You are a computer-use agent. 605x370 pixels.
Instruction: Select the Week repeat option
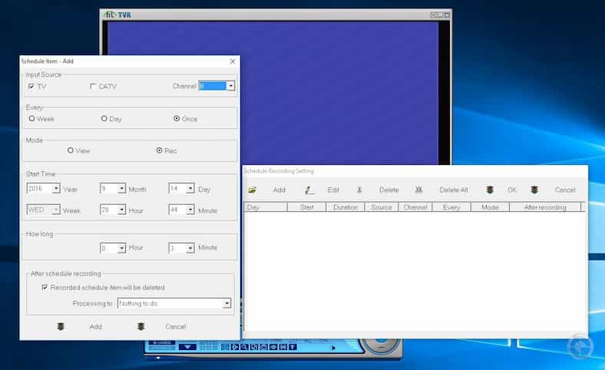[31, 119]
